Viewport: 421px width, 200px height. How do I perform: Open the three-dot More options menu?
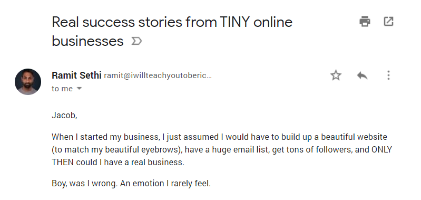tap(388, 75)
